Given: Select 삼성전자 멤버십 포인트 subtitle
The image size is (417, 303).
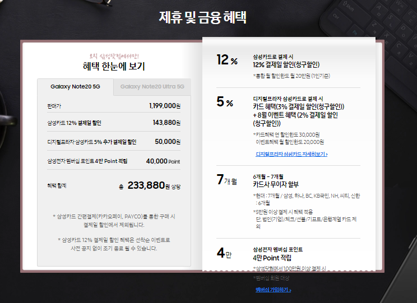Looking at the screenshot, I should click(277, 249).
